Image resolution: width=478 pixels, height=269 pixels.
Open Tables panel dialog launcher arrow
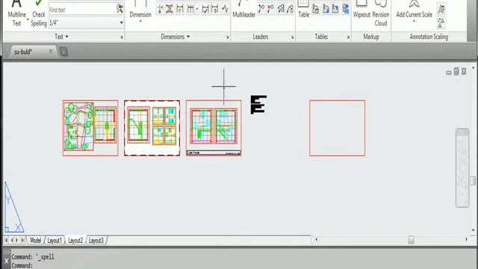(x=348, y=37)
